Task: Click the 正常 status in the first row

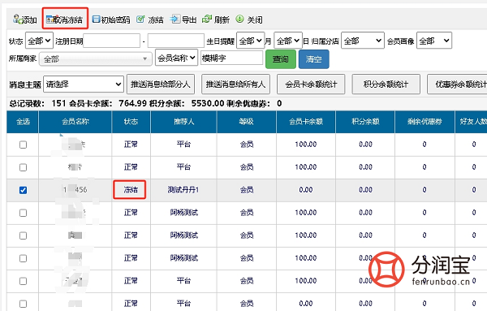Action: pos(131,145)
